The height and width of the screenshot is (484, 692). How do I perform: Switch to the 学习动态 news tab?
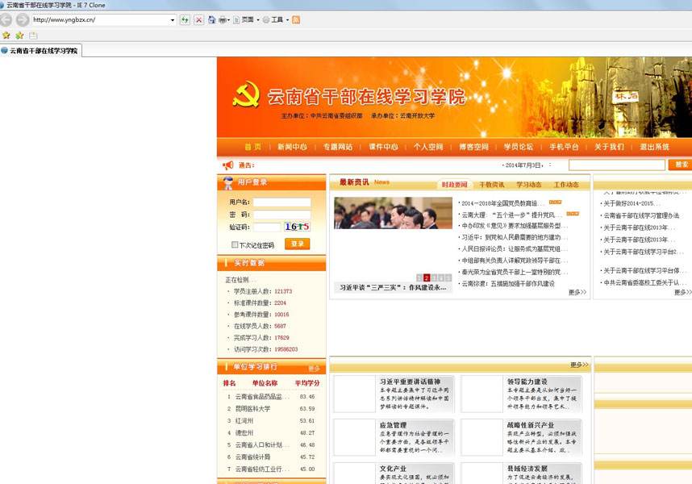[529, 185]
